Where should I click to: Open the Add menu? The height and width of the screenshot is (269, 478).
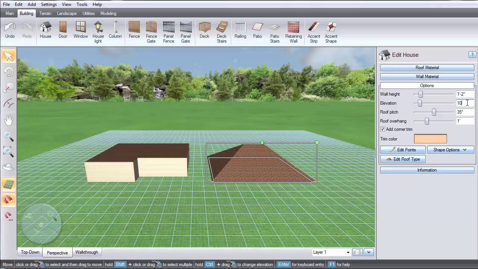32,4
